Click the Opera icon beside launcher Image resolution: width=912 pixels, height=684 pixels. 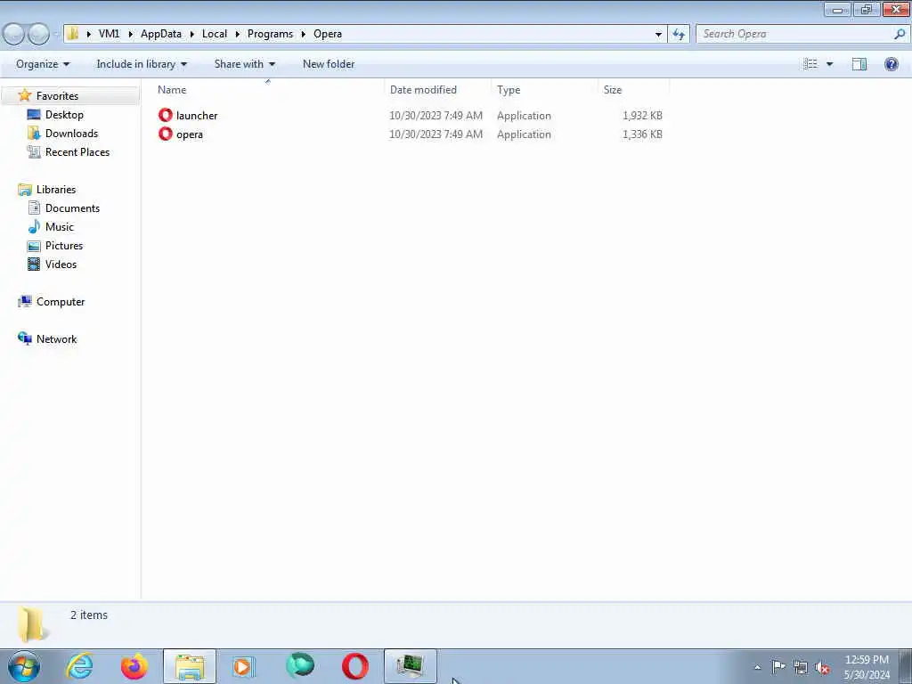[x=165, y=115]
